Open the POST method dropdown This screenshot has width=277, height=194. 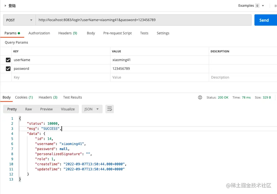(19, 20)
